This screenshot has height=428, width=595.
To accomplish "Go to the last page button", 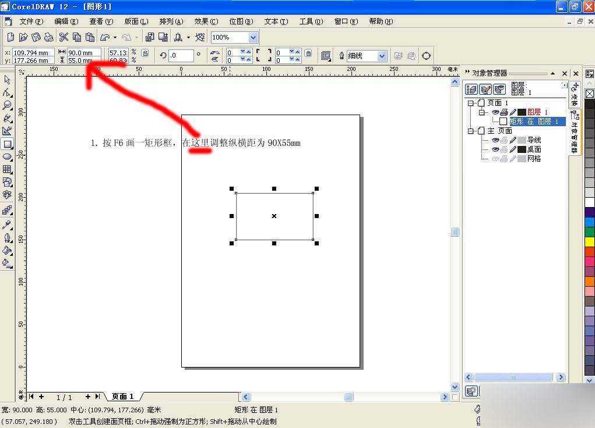I will (97, 397).
